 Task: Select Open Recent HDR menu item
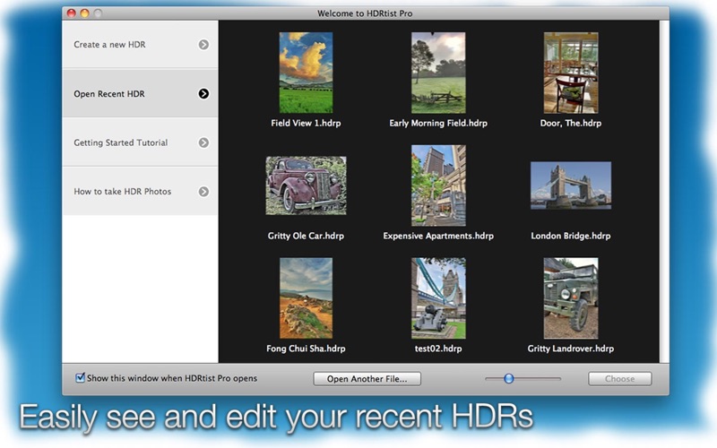point(140,93)
